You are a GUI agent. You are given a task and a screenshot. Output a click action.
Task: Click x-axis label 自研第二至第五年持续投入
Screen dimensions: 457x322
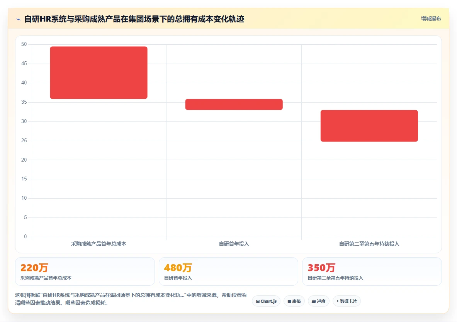click(369, 244)
